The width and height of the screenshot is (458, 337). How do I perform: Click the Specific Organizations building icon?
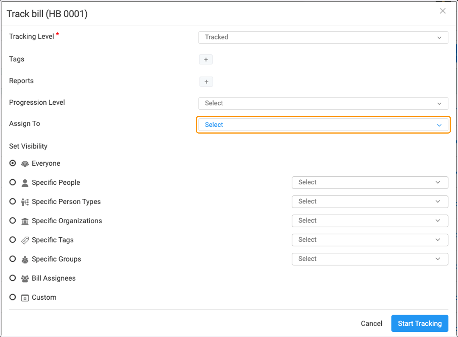25,221
